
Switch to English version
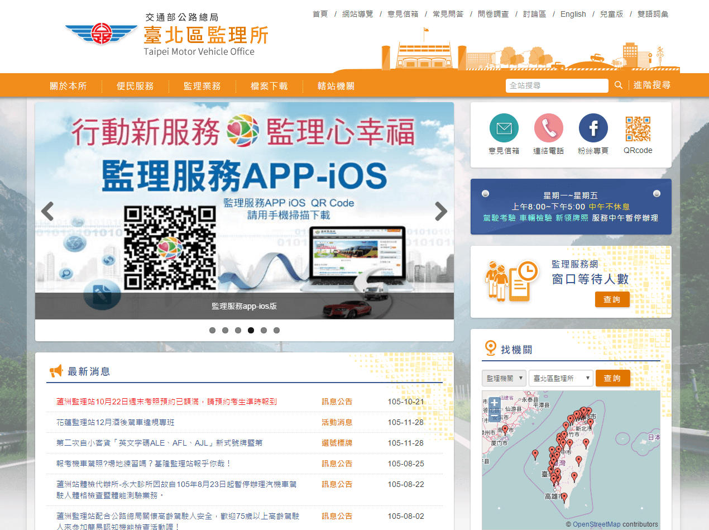coord(573,14)
